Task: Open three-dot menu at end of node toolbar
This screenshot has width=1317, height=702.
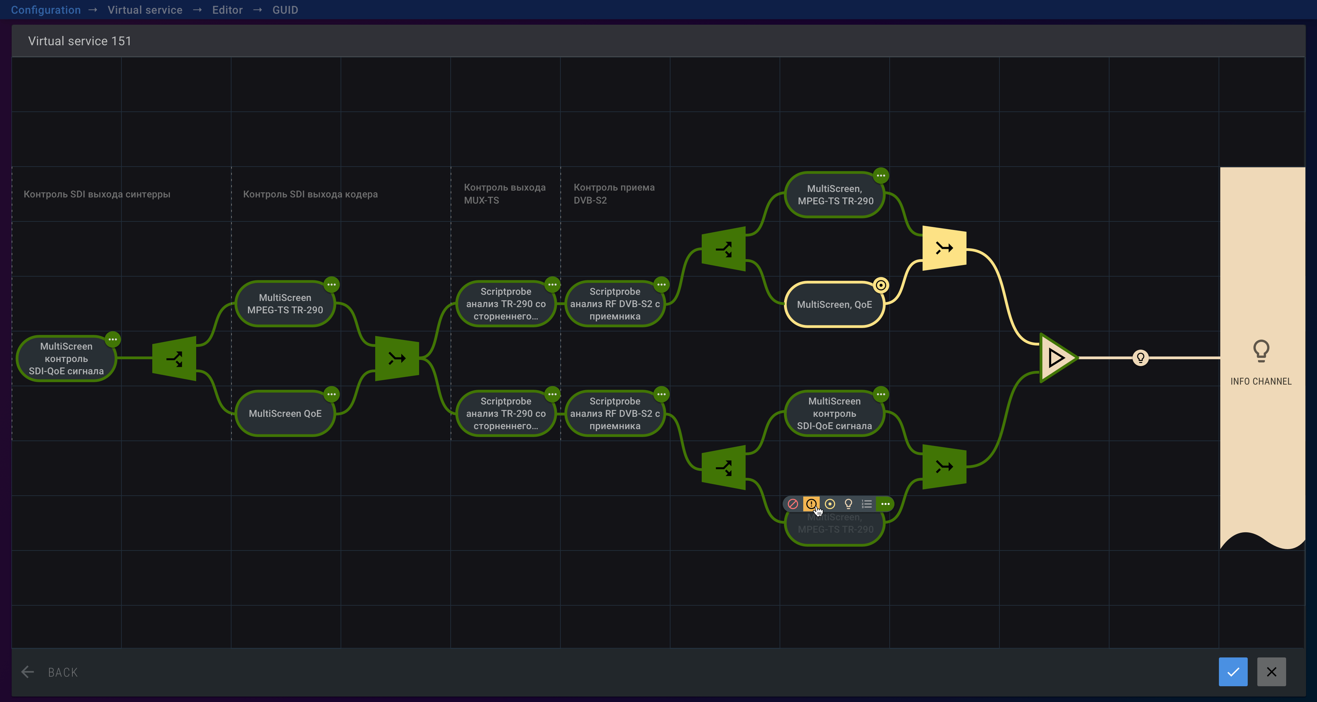Action: pyautogui.click(x=885, y=504)
